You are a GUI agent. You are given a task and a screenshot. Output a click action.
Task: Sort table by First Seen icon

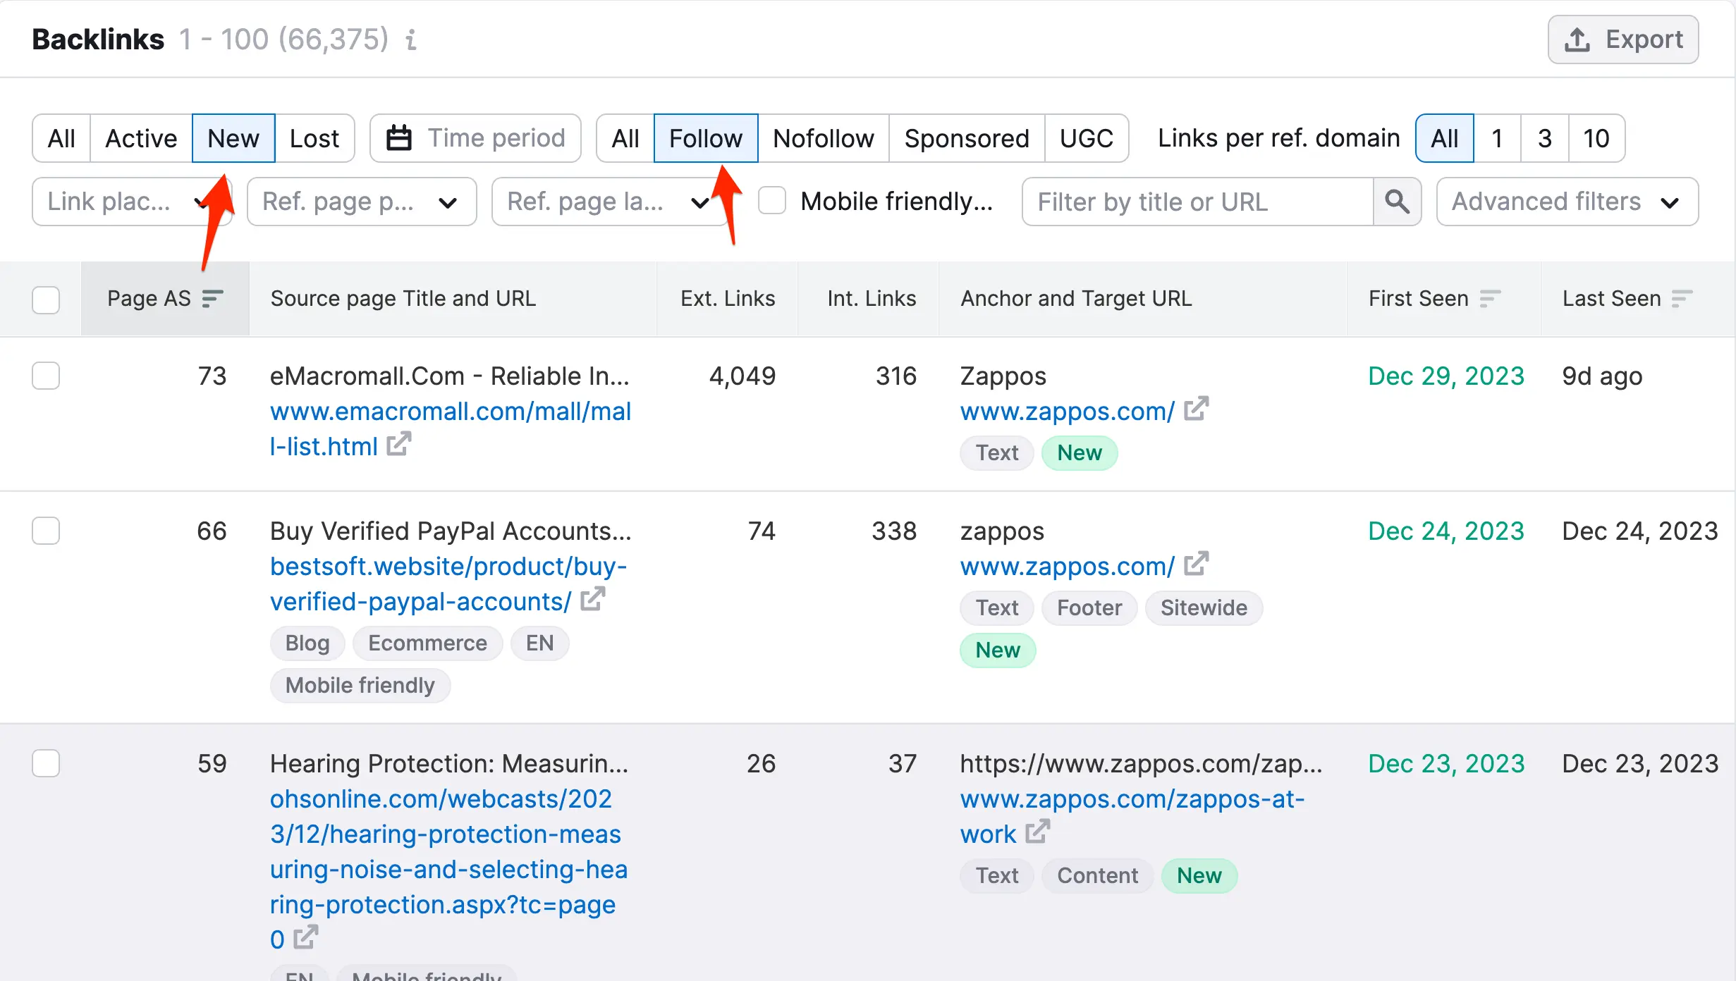[x=1489, y=299]
